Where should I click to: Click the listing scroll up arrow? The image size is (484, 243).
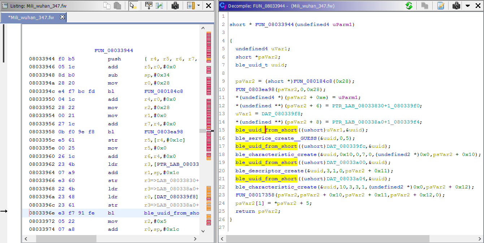(x=202, y=29)
